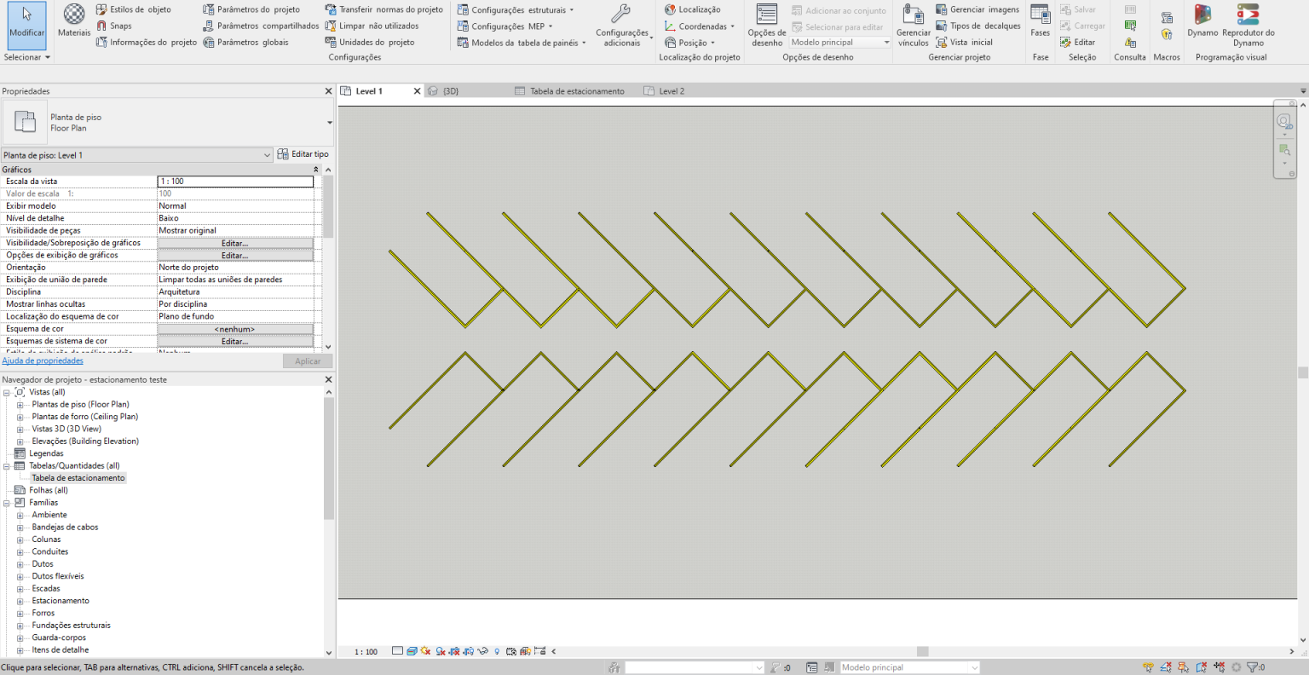The image size is (1309, 675).
Task: Open the Ajuda de propriedades link
Action: pyautogui.click(x=43, y=361)
